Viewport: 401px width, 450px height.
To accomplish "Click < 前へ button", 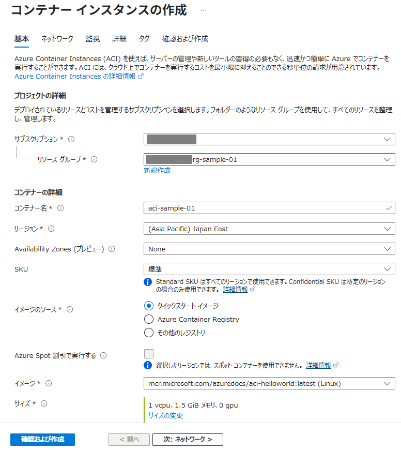I will [x=129, y=439].
